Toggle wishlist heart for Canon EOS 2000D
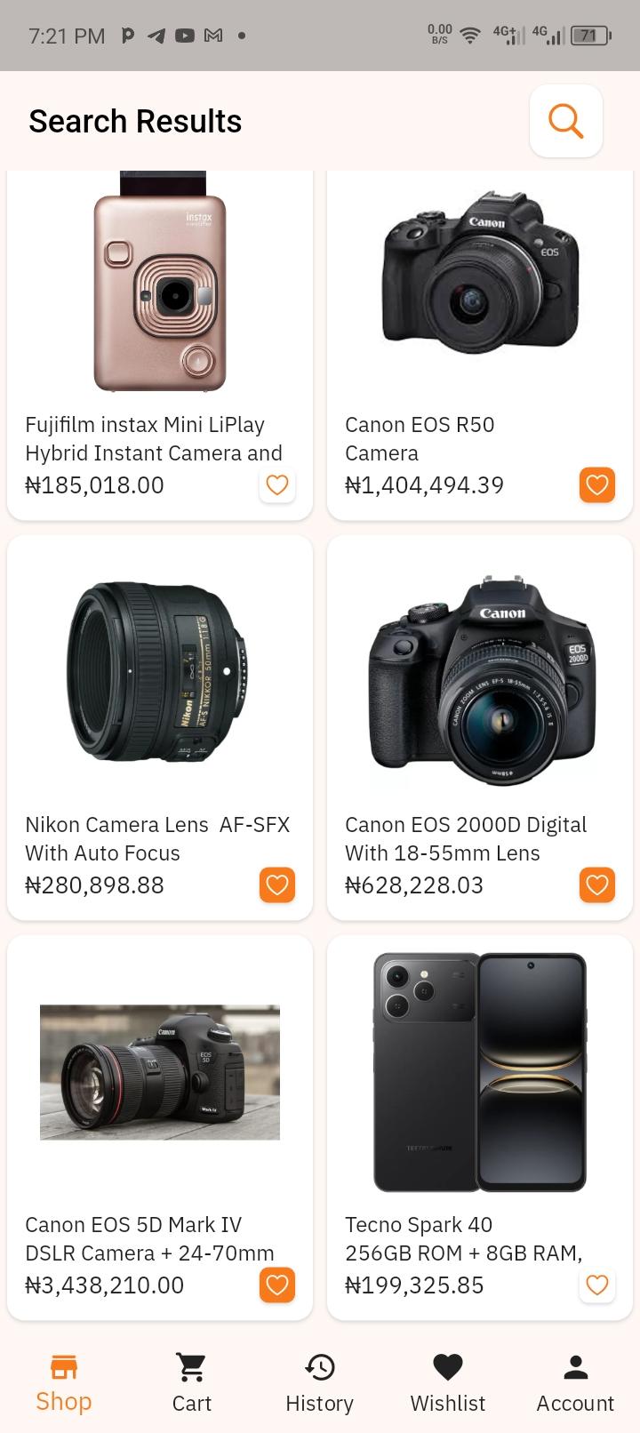This screenshot has height=1433, width=640. click(x=597, y=885)
